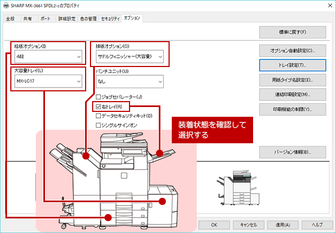Image resolution: width=336 pixels, height=233 pixels.
Task: Enable シングルサインオン checkbox
Action: pos(98,125)
